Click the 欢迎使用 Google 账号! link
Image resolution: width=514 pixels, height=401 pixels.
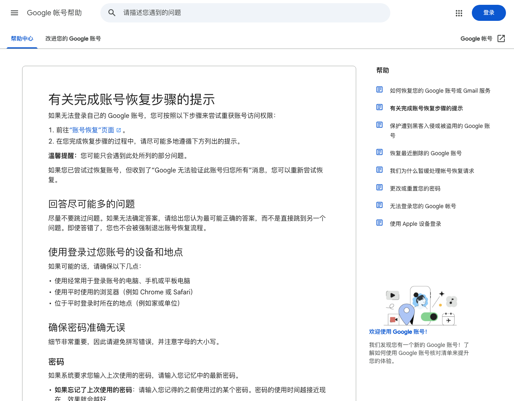coord(398,332)
